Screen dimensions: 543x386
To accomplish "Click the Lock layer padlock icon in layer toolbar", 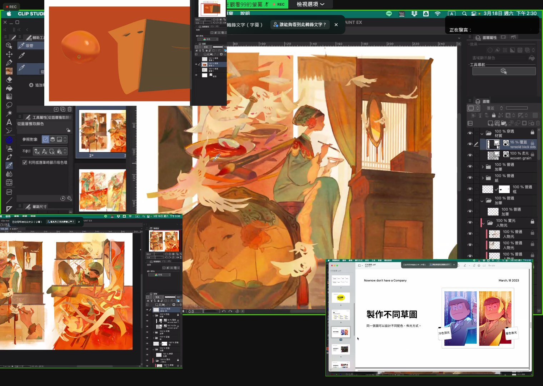I will tap(494, 115).
